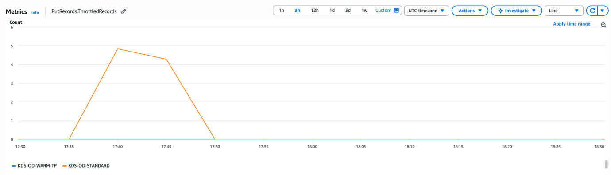Click the 18:30 time axis label
The image size is (611, 175).
click(x=599, y=147)
